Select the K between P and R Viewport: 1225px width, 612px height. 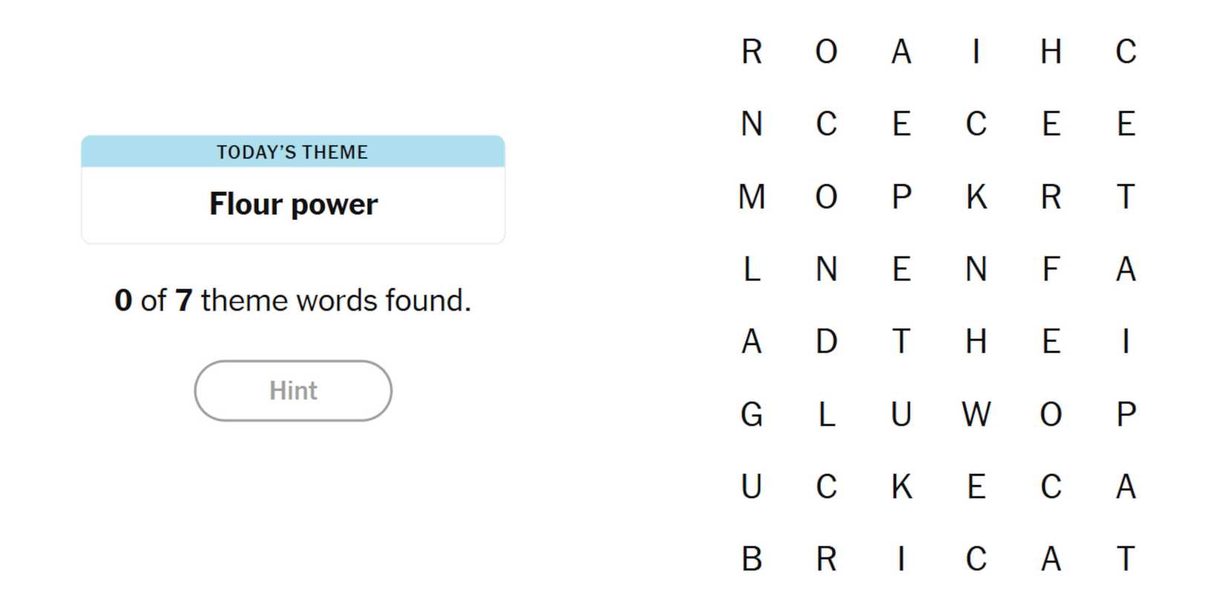tap(976, 197)
